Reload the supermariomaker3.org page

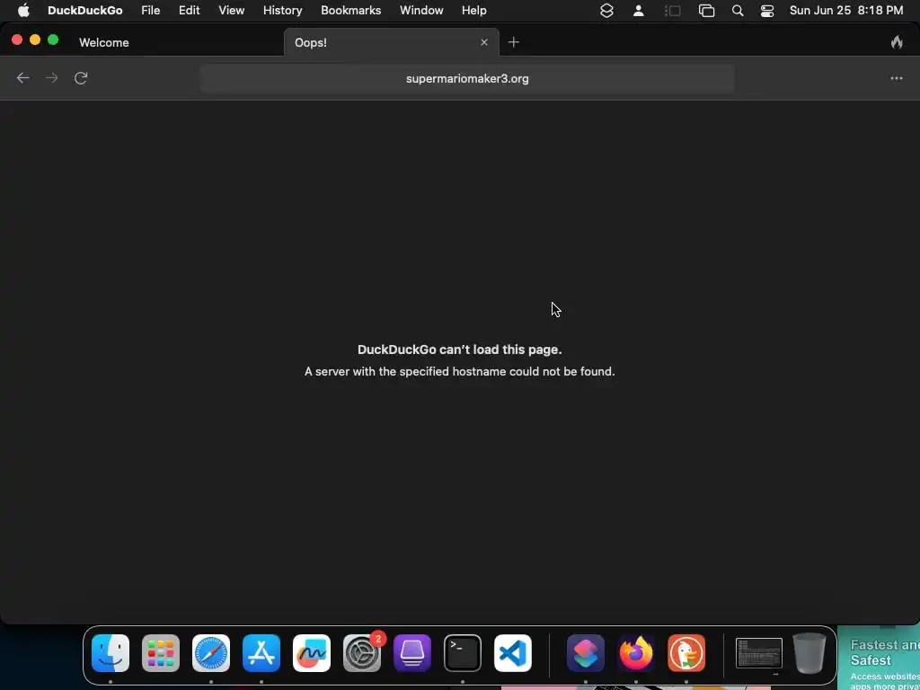[81, 78]
